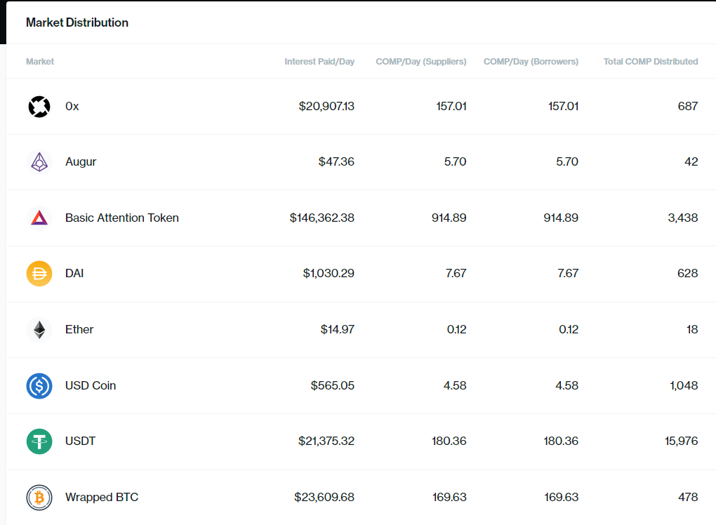Select the $565.05 interest value
Viewport: 716px width, 525px height.
(333, 386)
